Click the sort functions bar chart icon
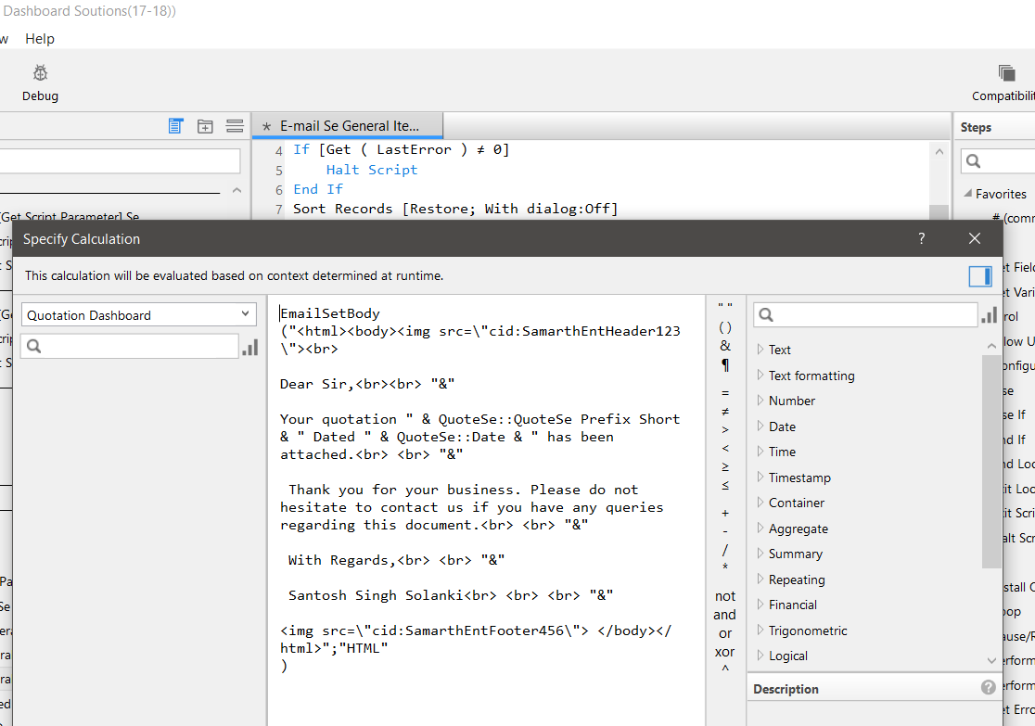This screenshot has height=726, width=1035. tap(989, 315)
